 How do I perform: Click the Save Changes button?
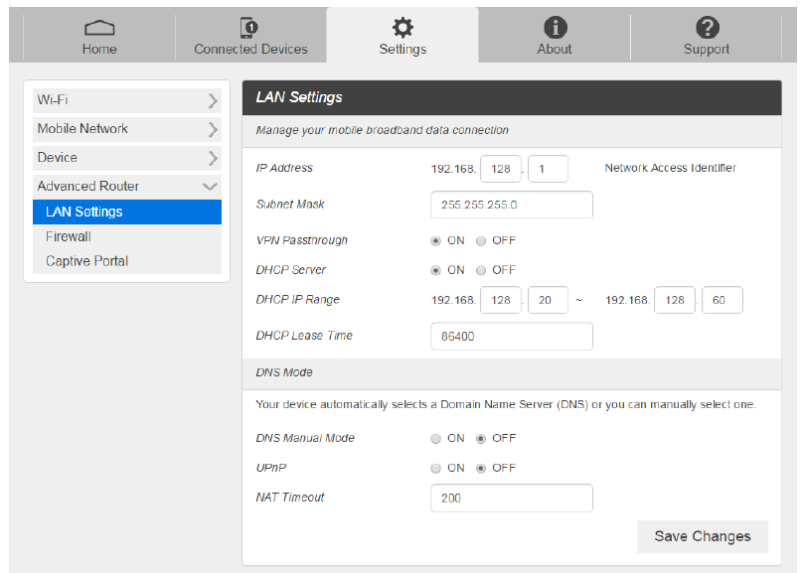point(702,536)
